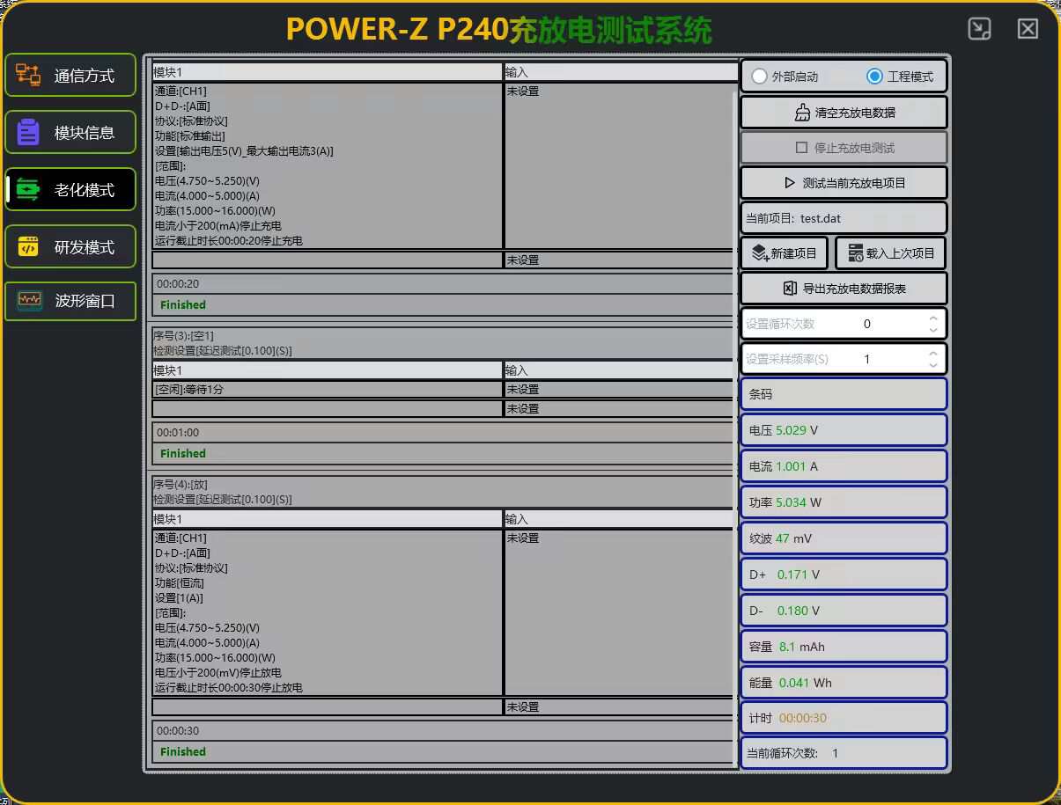Screen dimensions: 1061x805
Task: Increase 设置采样频率 with the up arrow
Action: [x=933, y=354]
